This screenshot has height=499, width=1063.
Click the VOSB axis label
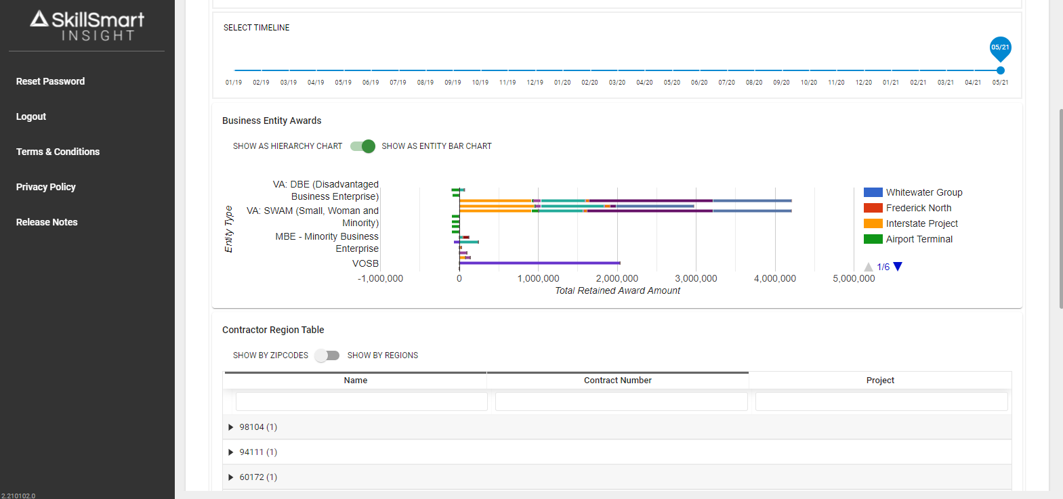point(365,263)
